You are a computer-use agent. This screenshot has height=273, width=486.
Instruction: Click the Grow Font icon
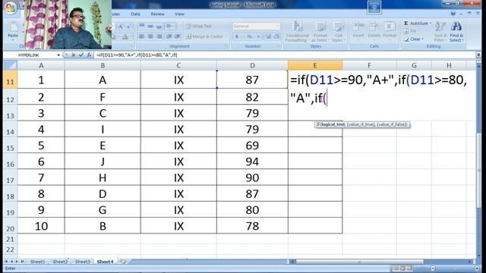click(x=121, y=27)
